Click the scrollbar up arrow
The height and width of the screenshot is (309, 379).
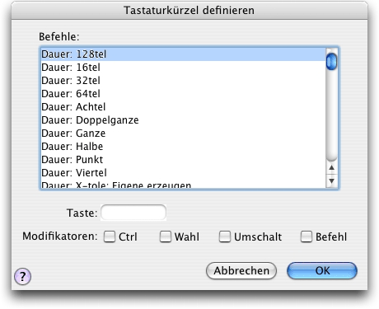pyautogui.click(x=331, y=167)
